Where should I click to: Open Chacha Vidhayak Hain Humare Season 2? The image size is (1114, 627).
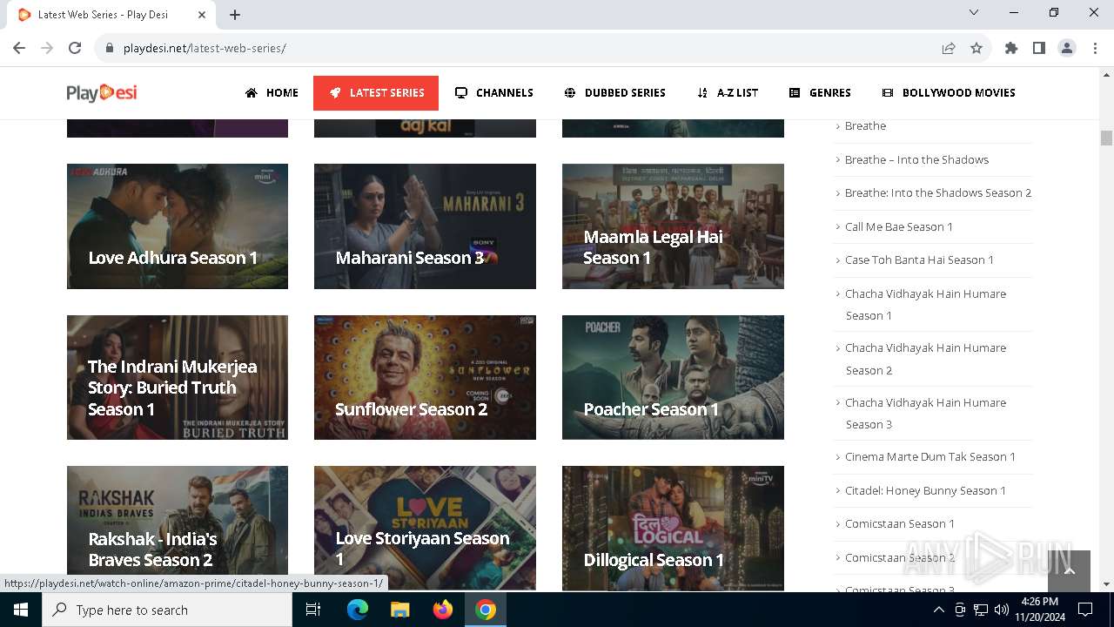coord(925,359)
